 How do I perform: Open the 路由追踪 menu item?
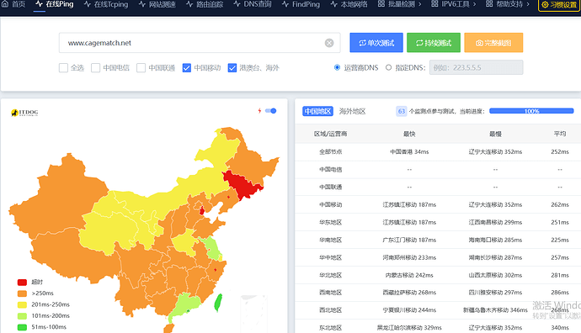tap(205, 4)
